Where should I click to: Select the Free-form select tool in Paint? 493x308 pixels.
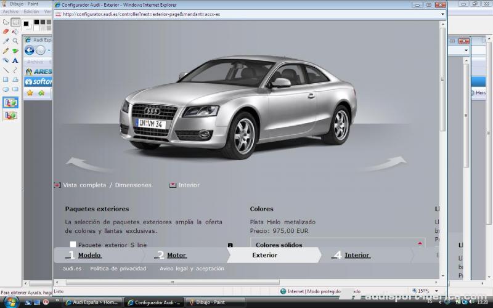[x=6, y=22]
